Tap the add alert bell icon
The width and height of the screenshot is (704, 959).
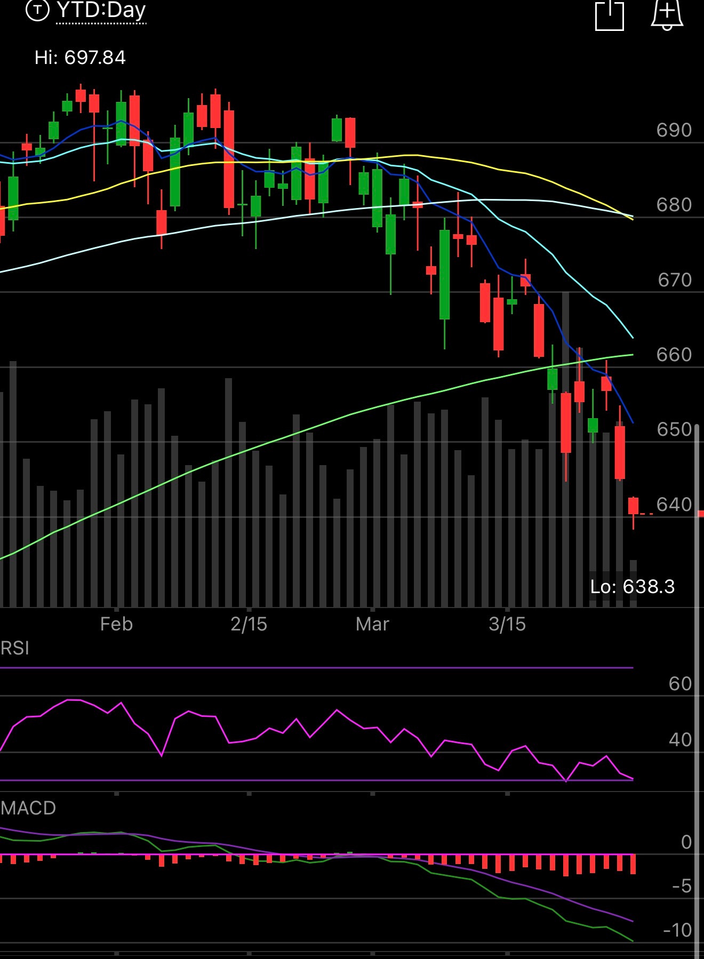(667, 15)
